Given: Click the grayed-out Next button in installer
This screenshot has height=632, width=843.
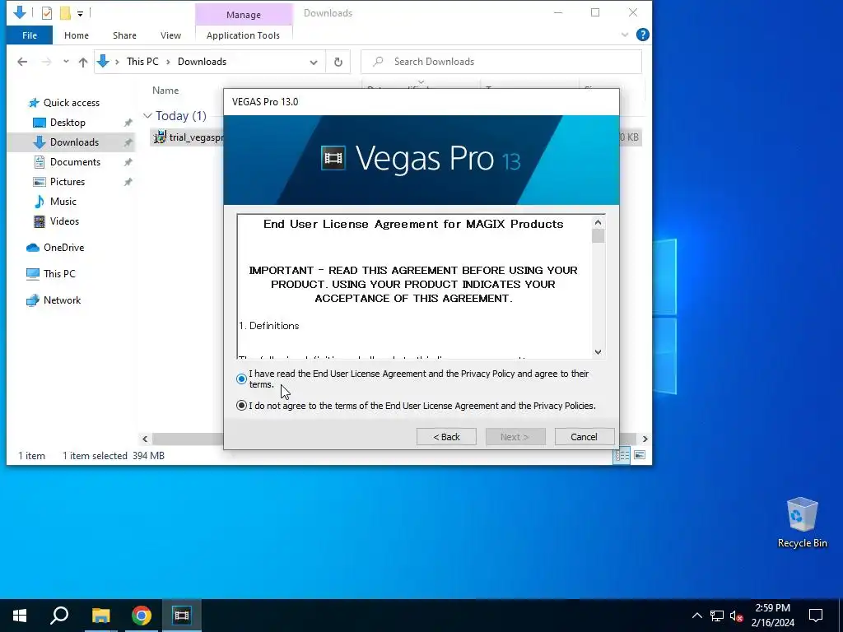Looking at the screenshot, I should (515, 437).
